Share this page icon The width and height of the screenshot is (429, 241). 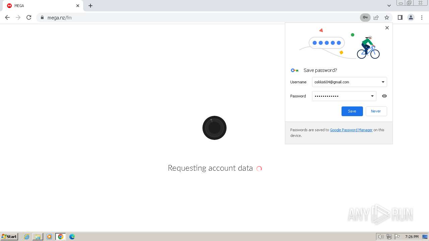pos(376,17)
